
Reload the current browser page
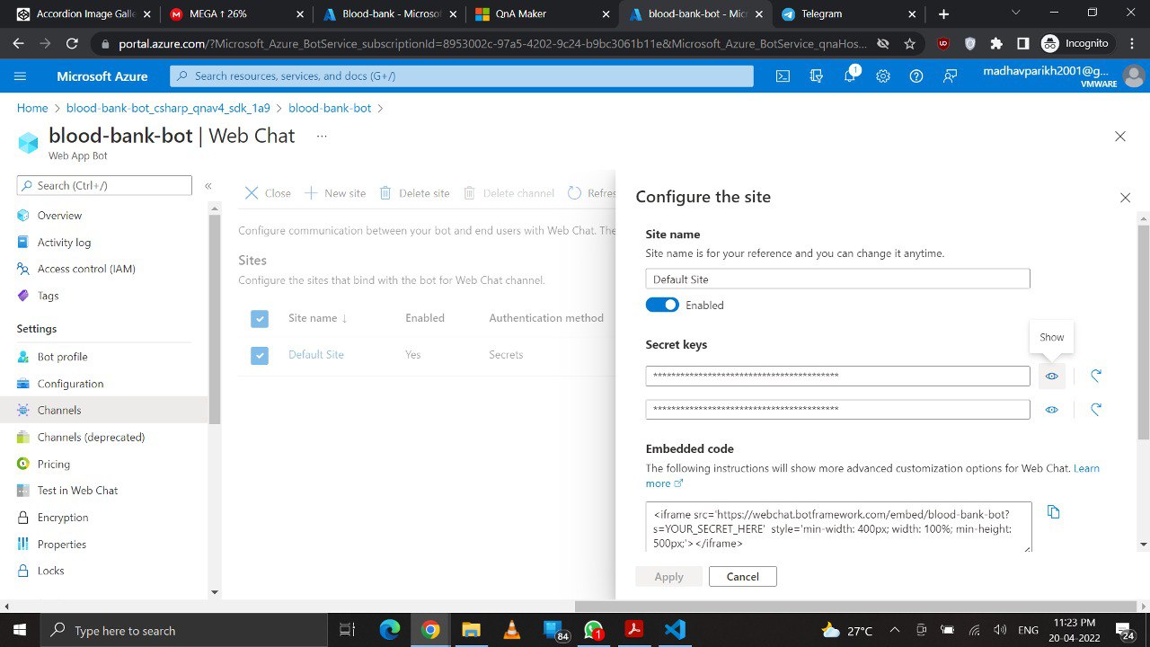[73, 44]
